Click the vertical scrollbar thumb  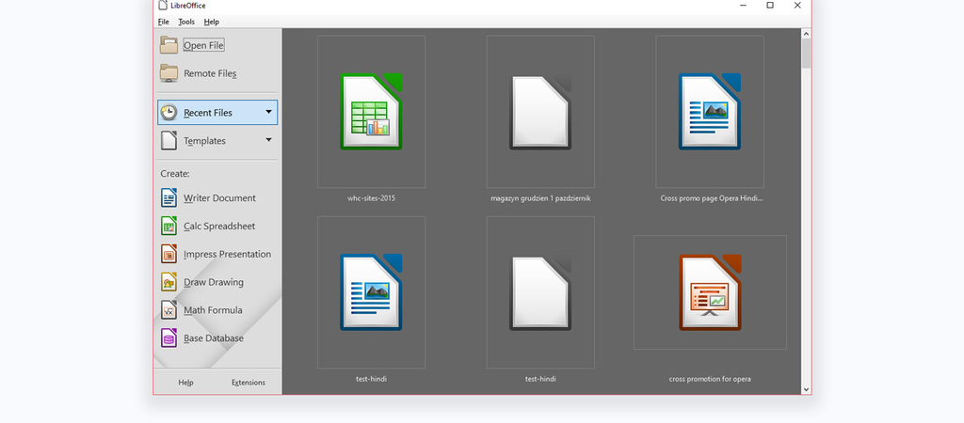(806, 54)
